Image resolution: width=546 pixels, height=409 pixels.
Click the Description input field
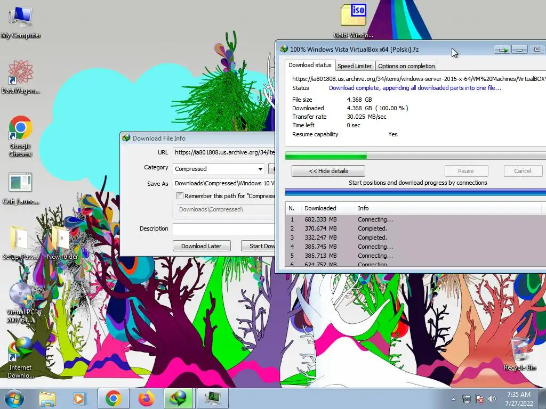pyautogui.click(x=223, y=229)
